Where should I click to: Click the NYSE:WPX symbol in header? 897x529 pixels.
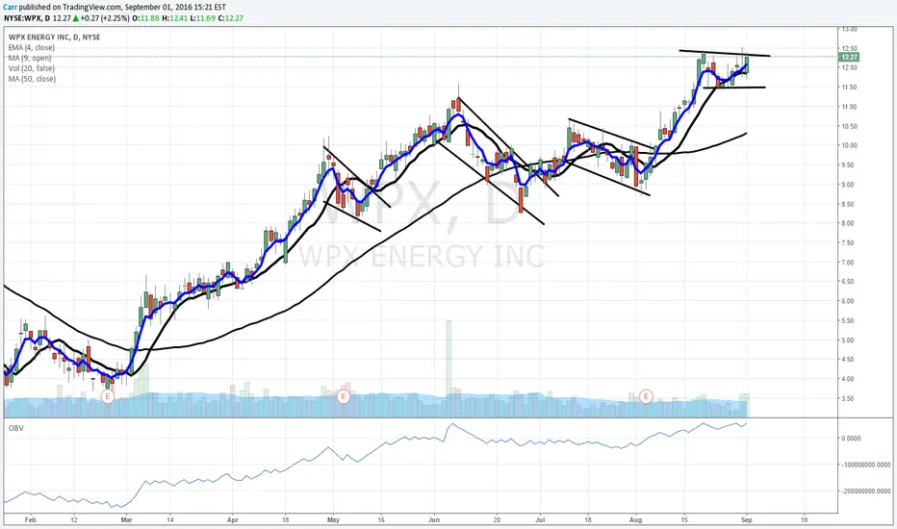(x=23, y=18)
